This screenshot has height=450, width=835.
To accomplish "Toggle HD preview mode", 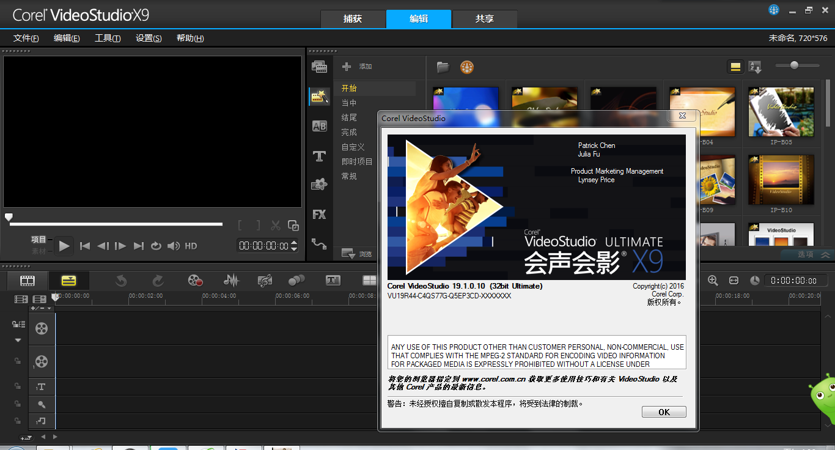I will pyautogui.click(x=191, y=246).
